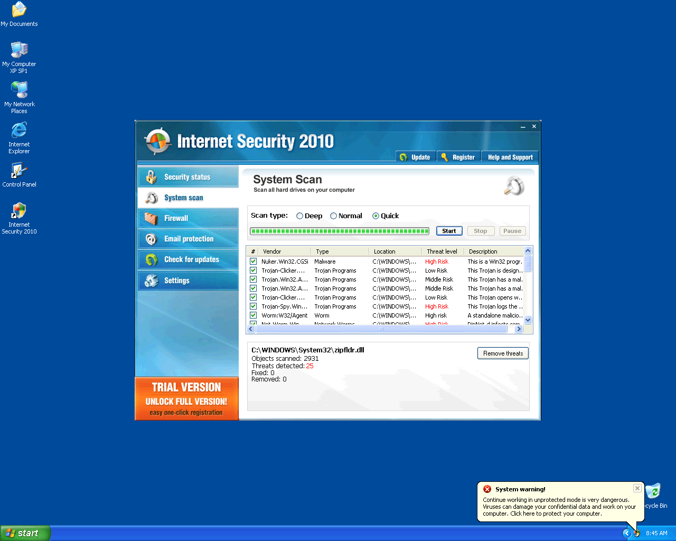Open the Settings section
The image size is (676, 541).
click(x=188, y=281)
